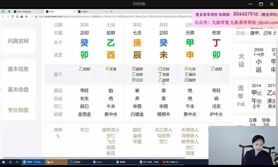Click the Task View taskbar icon
Image resolution: width=278 pixels, height=167 pixels.
click(x=17, y=162)
